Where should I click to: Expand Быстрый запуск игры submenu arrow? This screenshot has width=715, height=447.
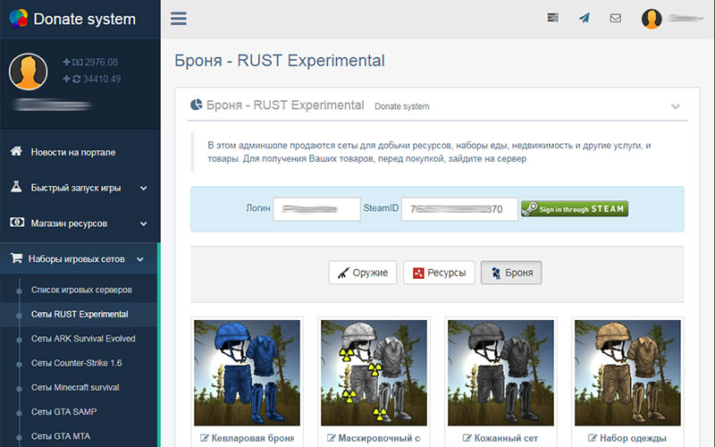pos(144,188)
